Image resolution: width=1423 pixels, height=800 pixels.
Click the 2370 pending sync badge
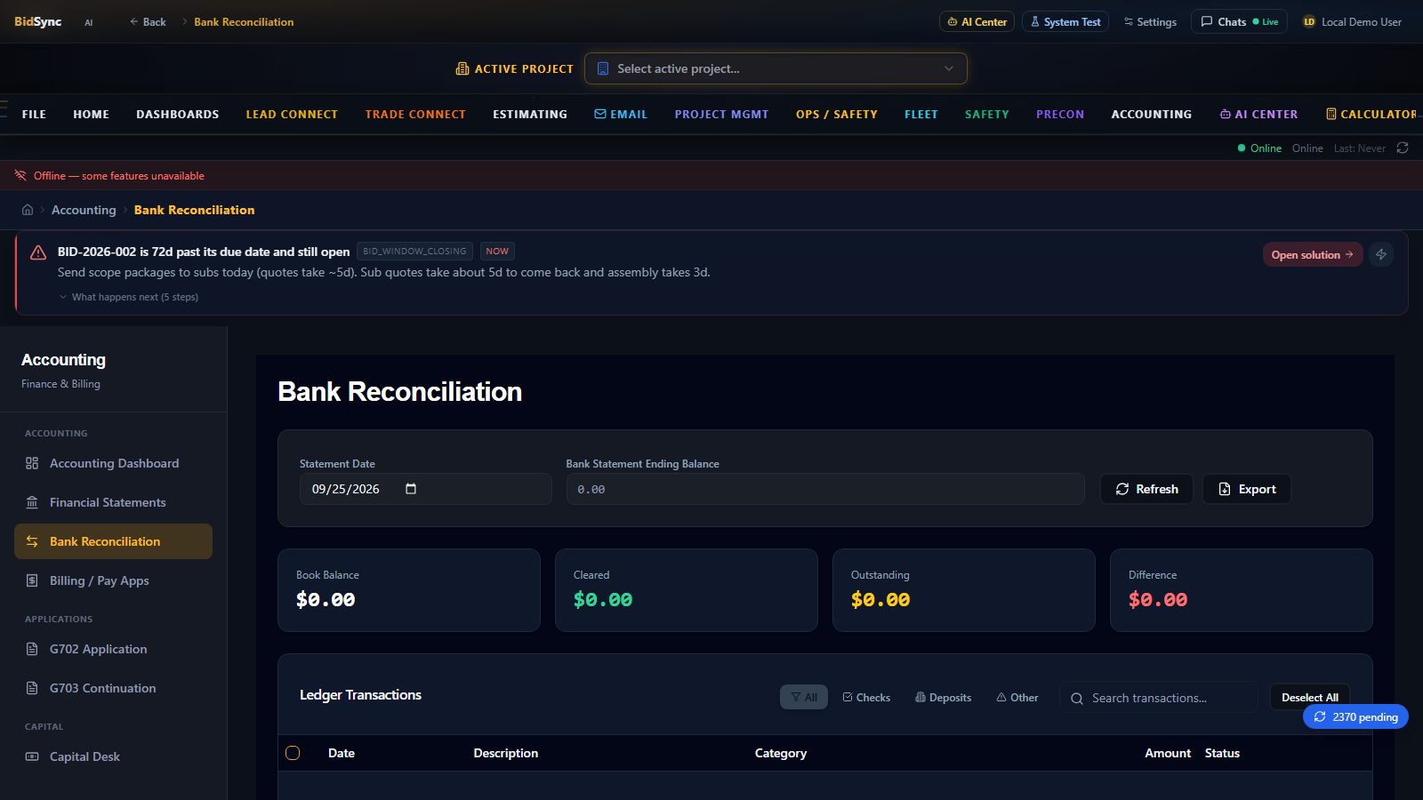[x=1355, y=716]
